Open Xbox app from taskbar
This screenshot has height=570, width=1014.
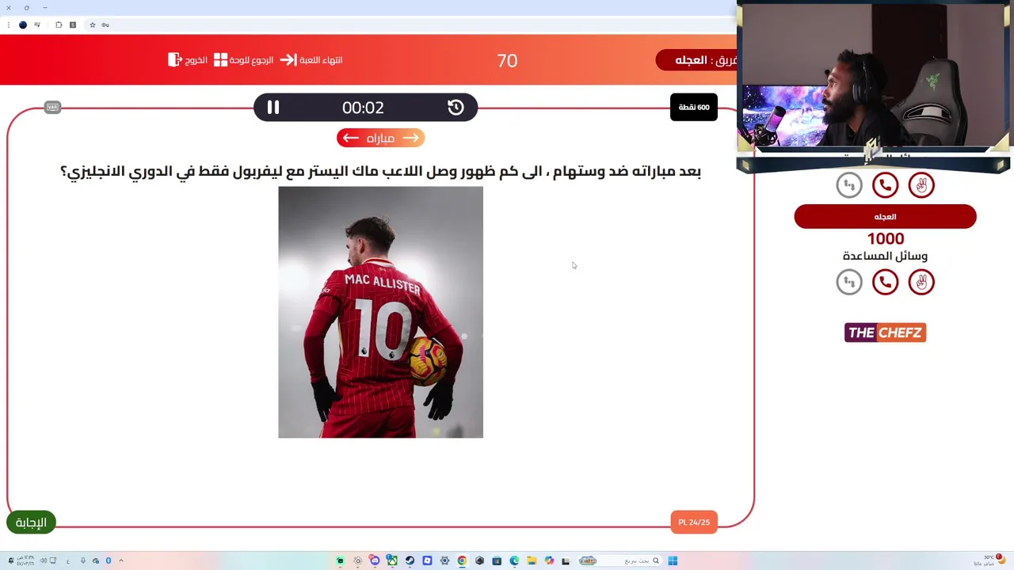click(x=392, y=560)
